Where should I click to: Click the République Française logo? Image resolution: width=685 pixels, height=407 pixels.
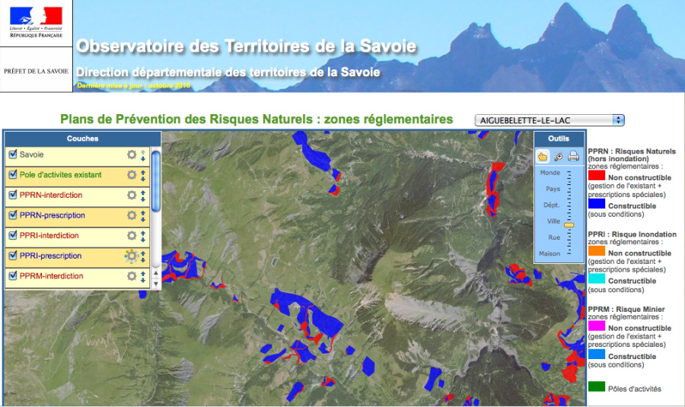tap(37, 23)
